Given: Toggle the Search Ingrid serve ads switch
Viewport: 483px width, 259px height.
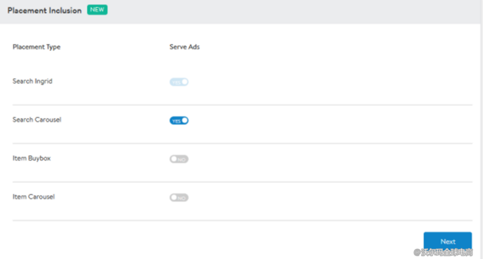Looking at the screenshot, I should [179, 82].
